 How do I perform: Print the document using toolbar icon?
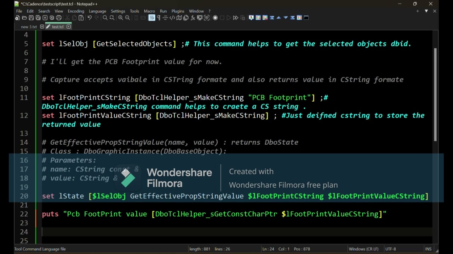[x=59, y=18]
